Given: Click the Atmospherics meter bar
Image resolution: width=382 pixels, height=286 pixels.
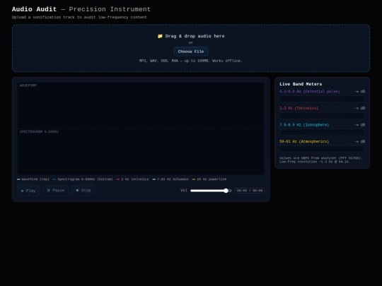Looking at the screenshot, I should 322,149.
